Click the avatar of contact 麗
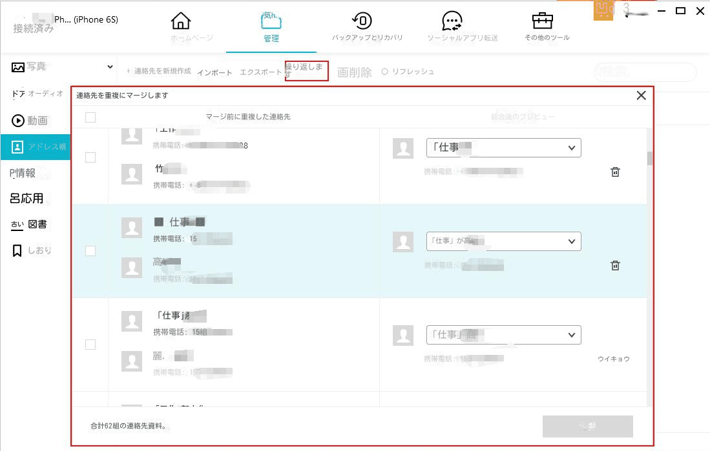This screenshot has width=710, height=451. click(132, 361)
